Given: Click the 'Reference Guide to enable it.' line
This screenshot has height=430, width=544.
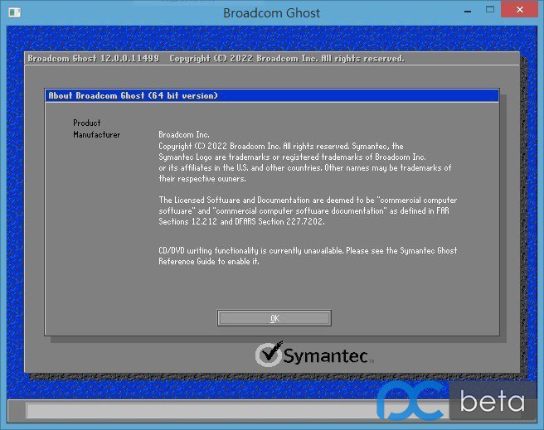Looking at the screenshot, I should pos(209,262).
